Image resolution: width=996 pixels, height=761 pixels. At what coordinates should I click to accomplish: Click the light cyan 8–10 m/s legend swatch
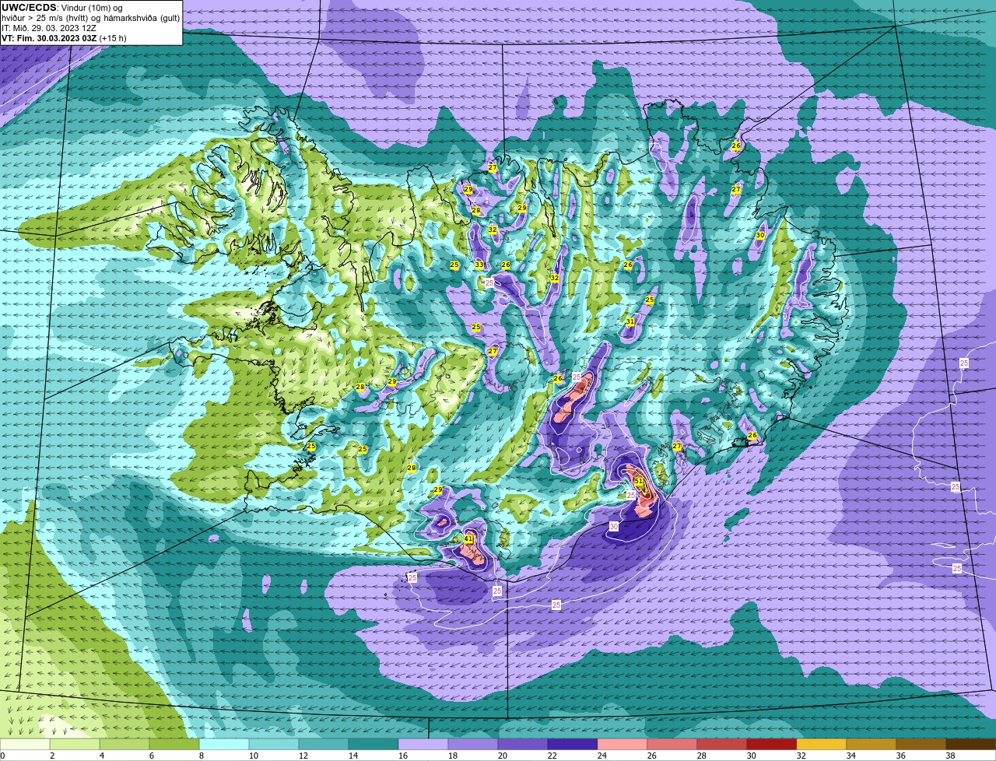tap(224, 745)
